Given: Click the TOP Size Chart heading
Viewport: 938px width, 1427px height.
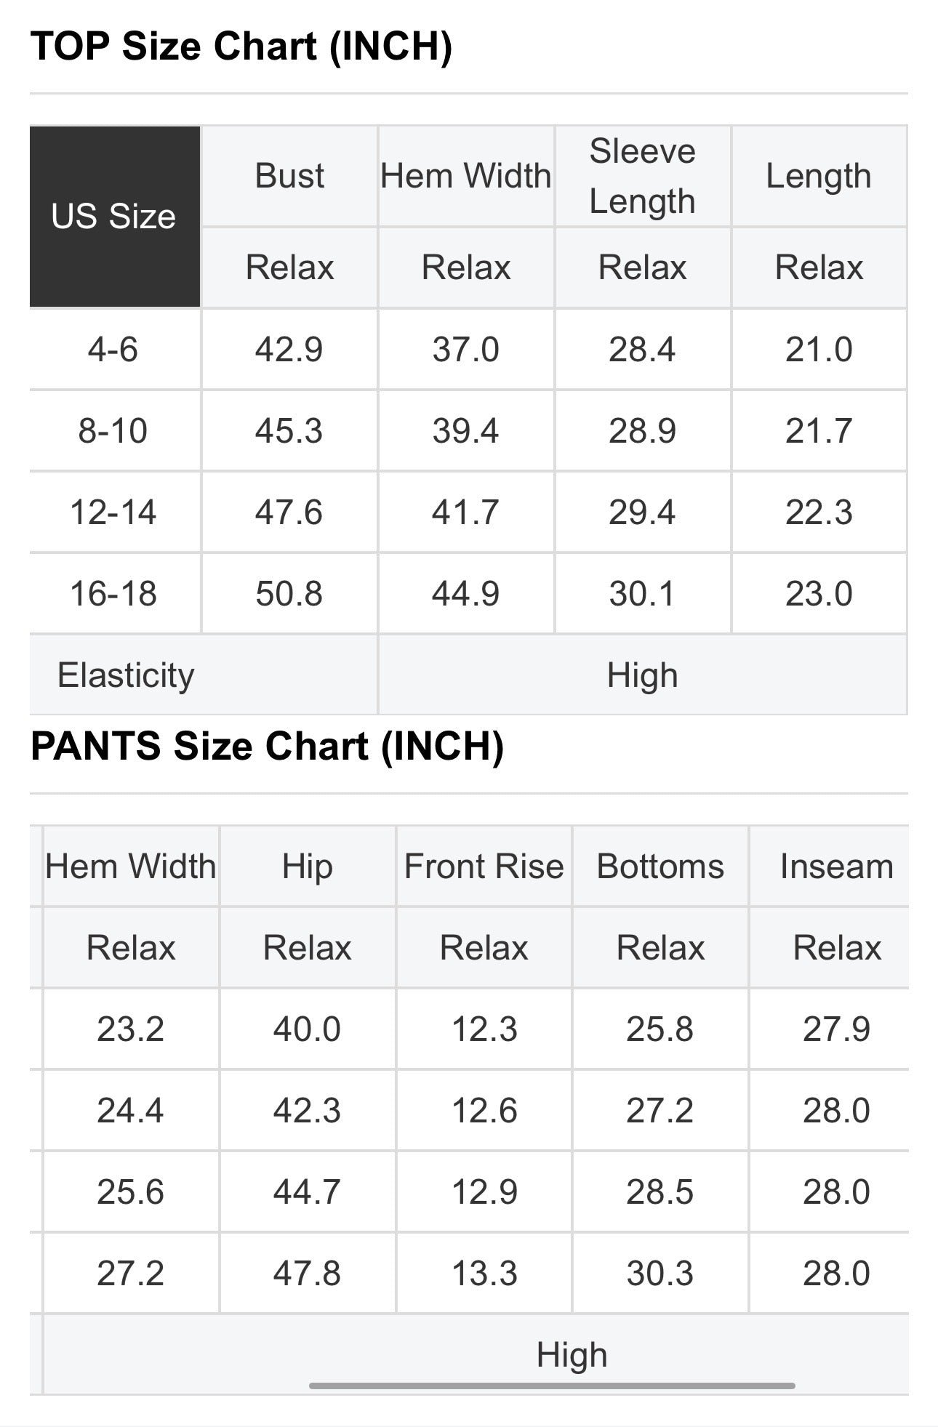Looking at the screenshot, I should pos(241,47).
